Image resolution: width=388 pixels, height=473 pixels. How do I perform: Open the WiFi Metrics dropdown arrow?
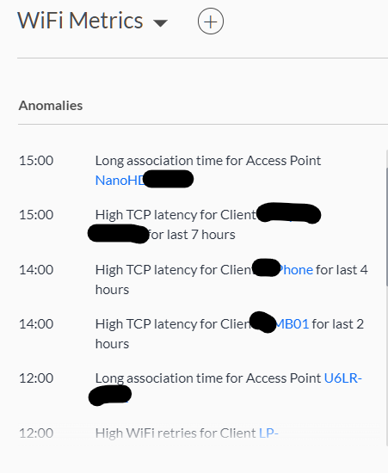click(160, 23)
